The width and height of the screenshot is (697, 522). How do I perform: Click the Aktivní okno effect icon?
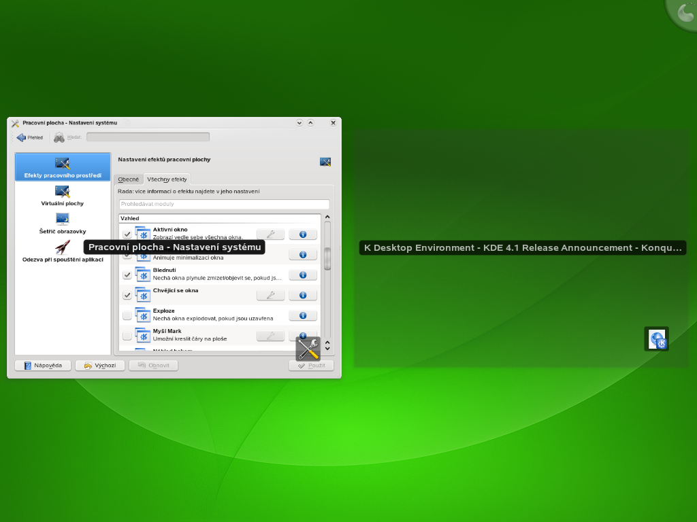pos(143,234)
